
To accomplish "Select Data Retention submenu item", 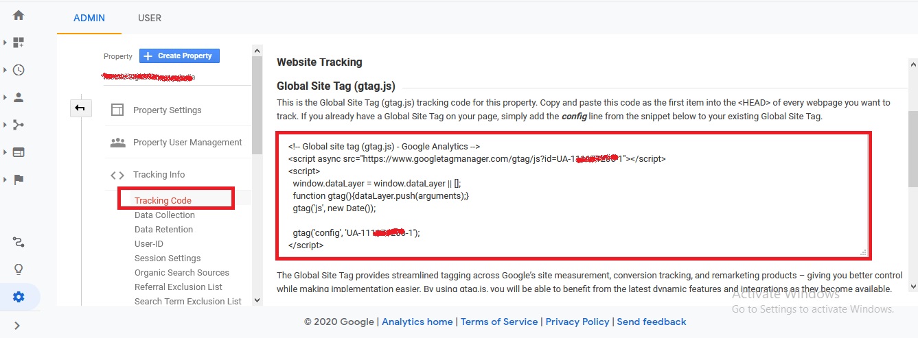I will (163, 229).
